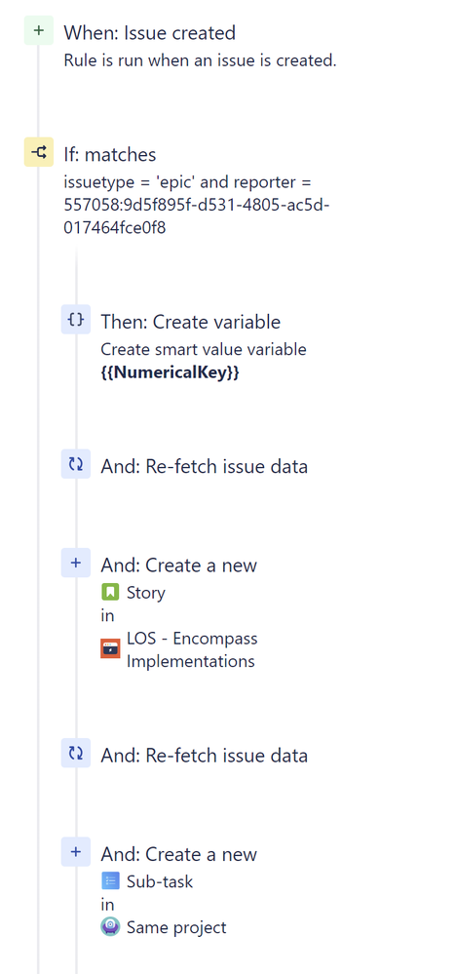Click the curly braces Create variable icon
The image size is (456, 974).
pos(76,319)
